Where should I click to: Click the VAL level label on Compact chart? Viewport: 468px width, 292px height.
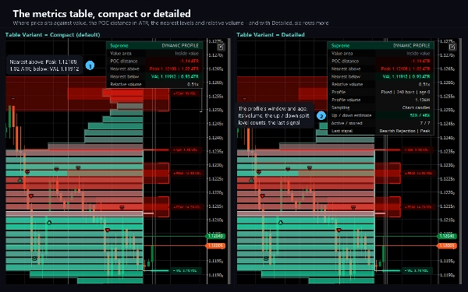click(186, 270)
